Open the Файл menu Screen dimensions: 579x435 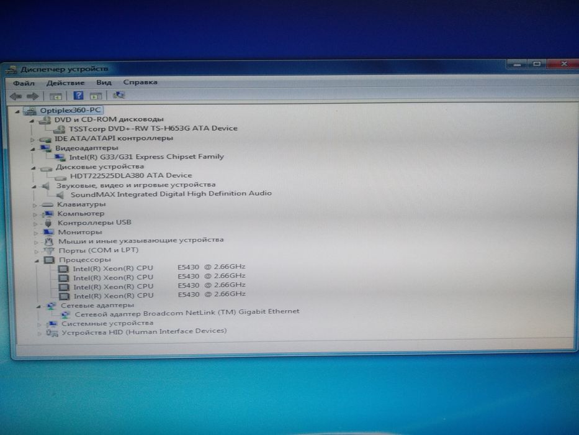(x=24, y=83)
